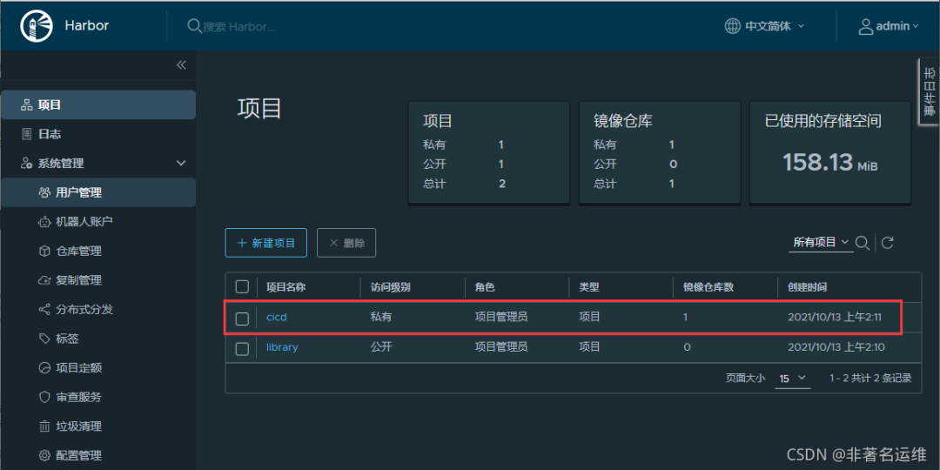Click the 公开 cell in library row
The image size is (940, 470).
380,347
